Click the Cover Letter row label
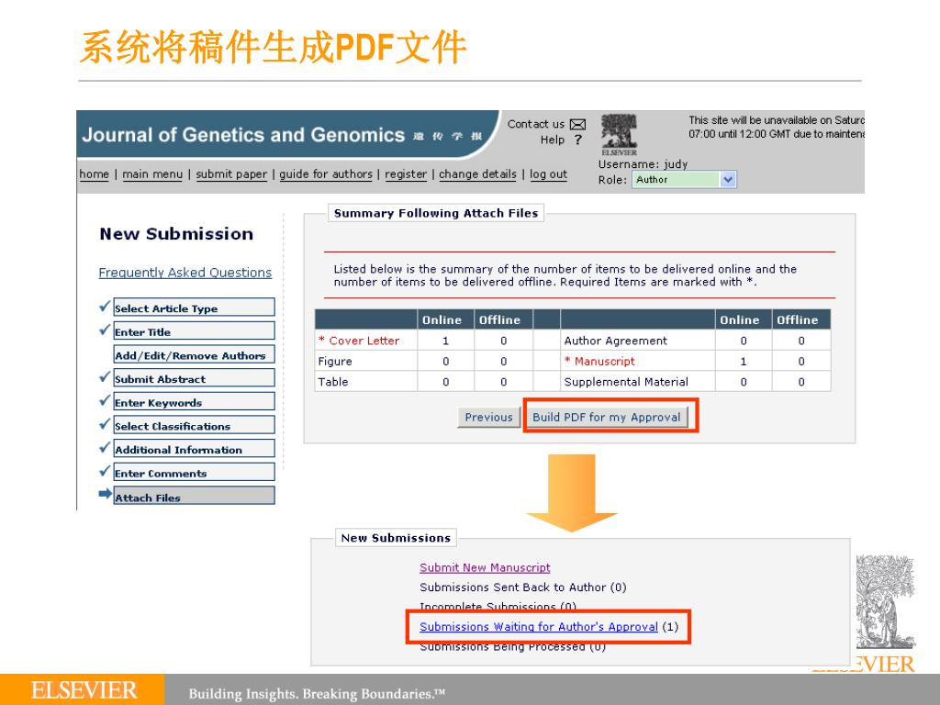The width and height of the screenshot is (940, 705). [x=359, y=341]
